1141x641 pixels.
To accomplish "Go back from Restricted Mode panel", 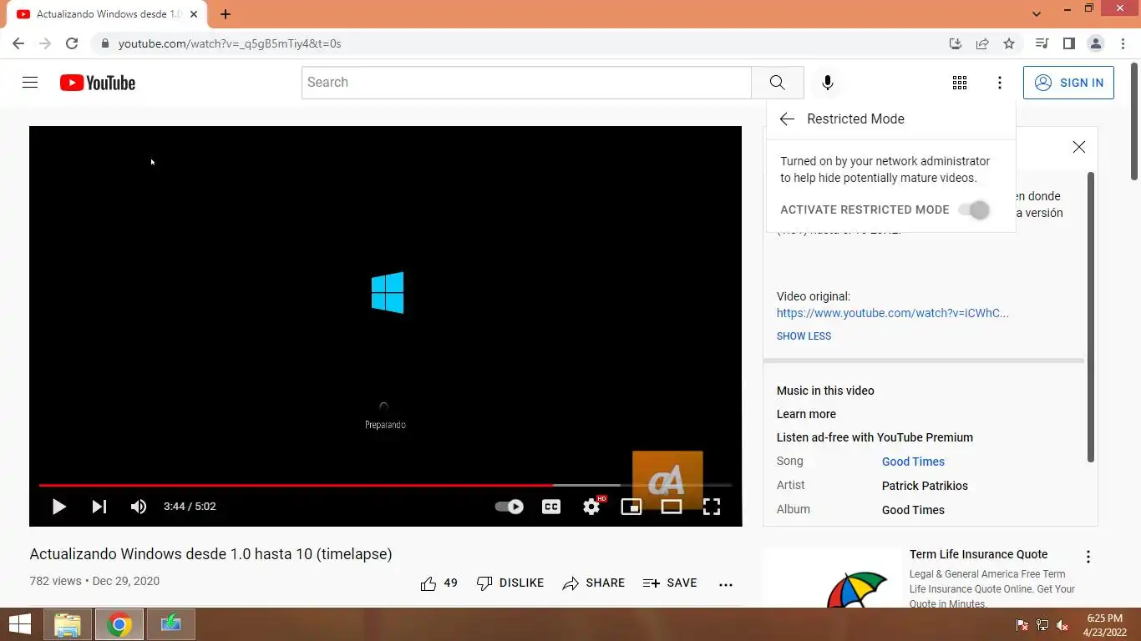I will point(786,119).
